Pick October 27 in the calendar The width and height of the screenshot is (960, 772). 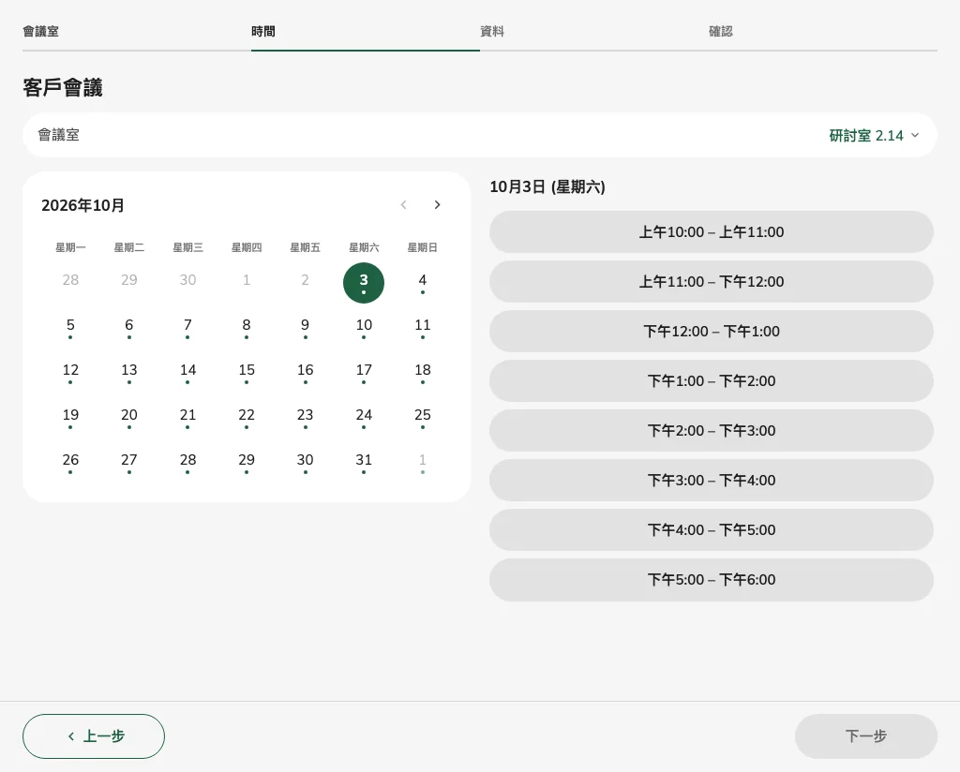(x=129, y=463)
